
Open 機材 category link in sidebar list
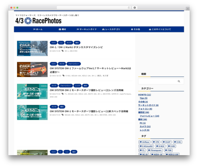tap(143, 120)
